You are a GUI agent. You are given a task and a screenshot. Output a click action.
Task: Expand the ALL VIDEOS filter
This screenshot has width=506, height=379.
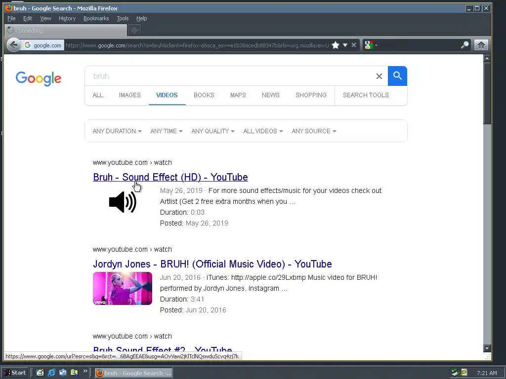[263, 131]
